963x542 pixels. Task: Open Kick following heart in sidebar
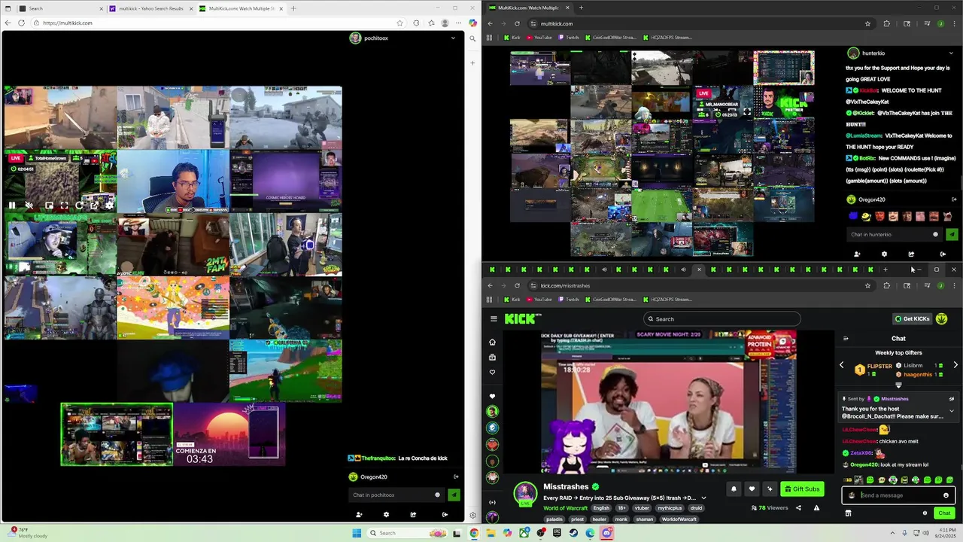[x=493, y=372]
